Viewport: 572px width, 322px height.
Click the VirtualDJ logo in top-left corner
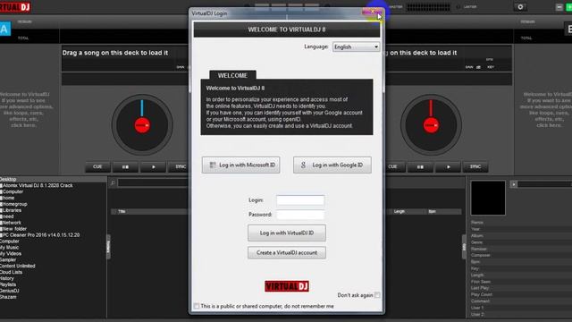(x=15, y=6)
